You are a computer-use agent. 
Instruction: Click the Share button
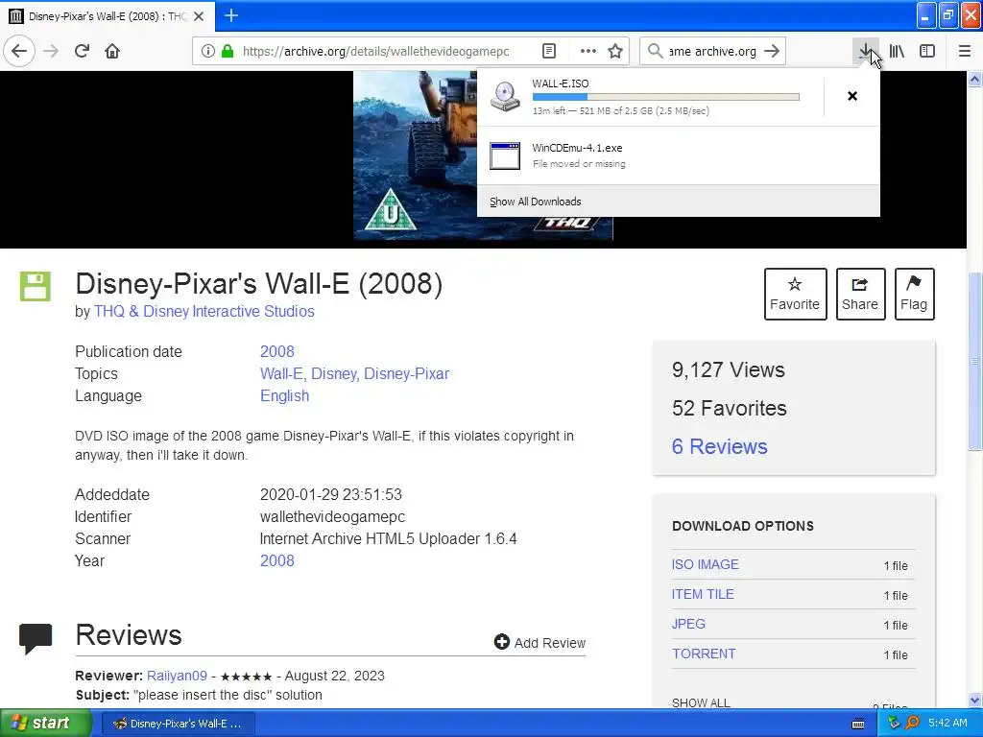point(860,294)
